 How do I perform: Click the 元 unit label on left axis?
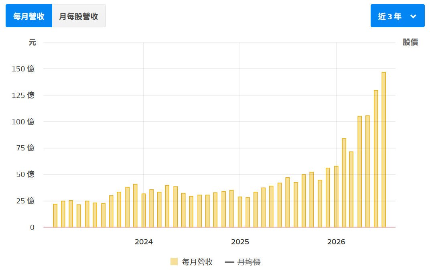click(x=32, y=42)
